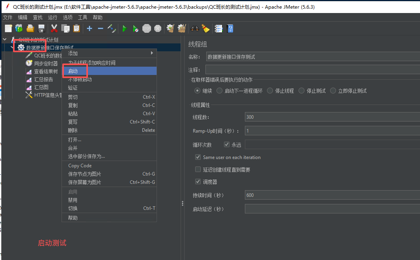Choose 复制 in the context menu
The image size is (420, 260).
pos(109,105)
